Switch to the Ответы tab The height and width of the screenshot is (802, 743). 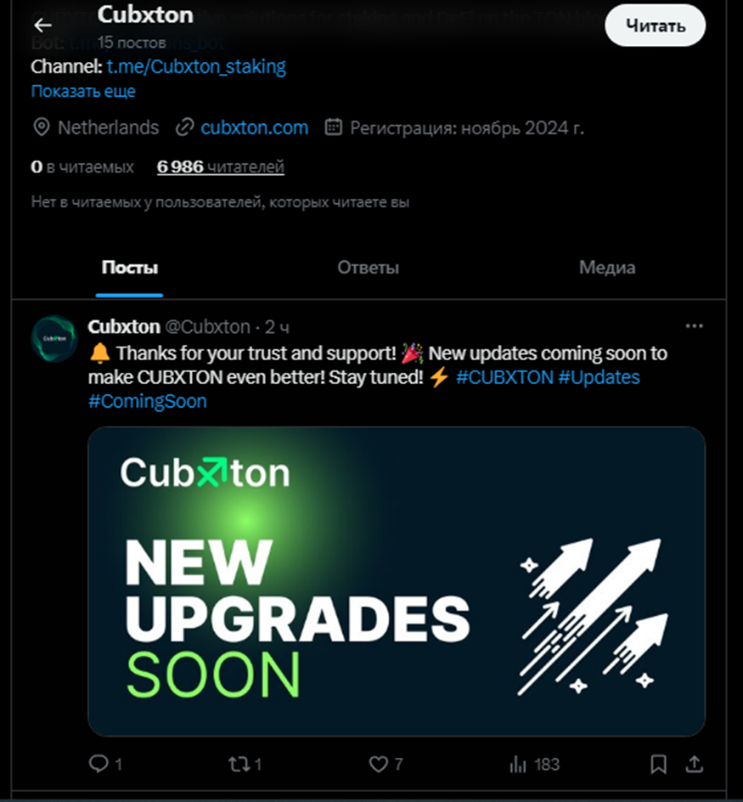pos(368,267)
